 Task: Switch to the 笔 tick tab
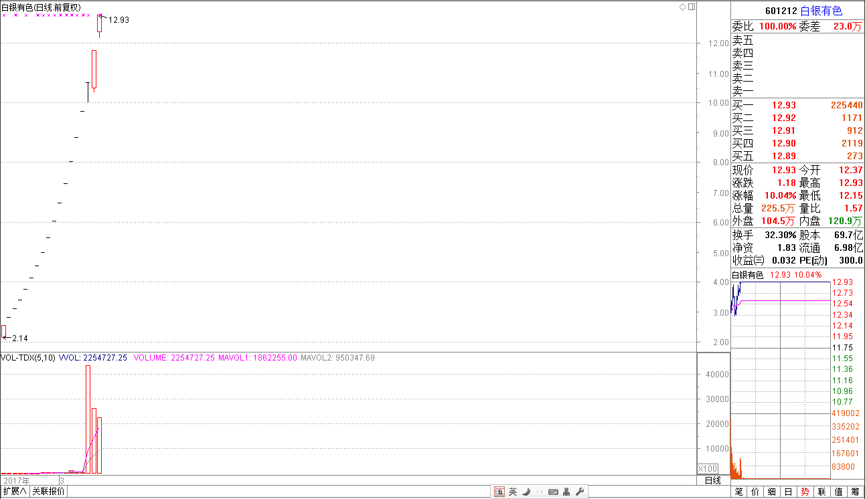click(x=739, y=492)
